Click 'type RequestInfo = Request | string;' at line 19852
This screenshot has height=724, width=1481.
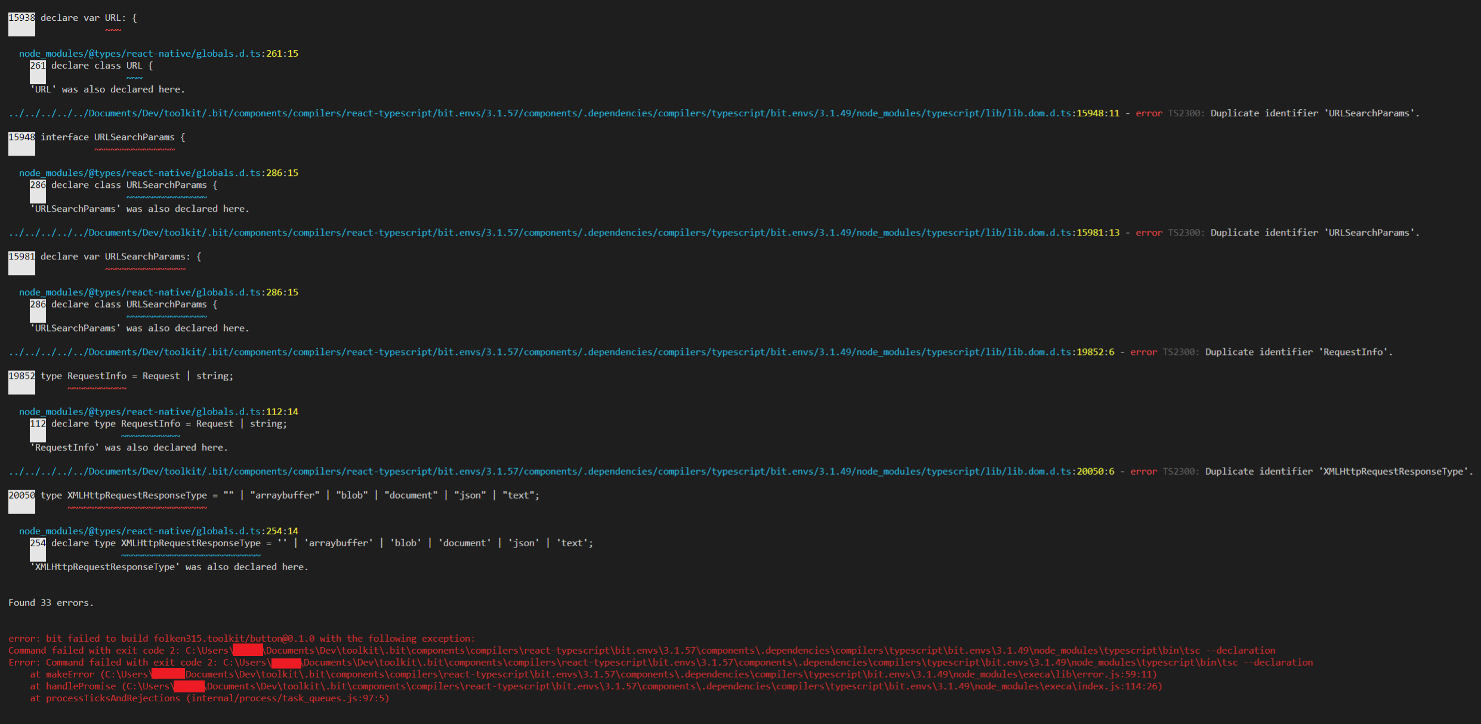pyautogui.click(x=137, y=376)
